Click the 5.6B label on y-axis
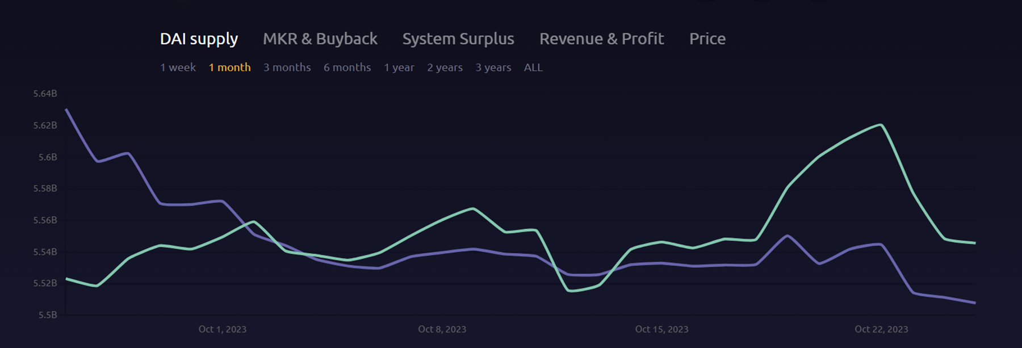 coord(48,157)
